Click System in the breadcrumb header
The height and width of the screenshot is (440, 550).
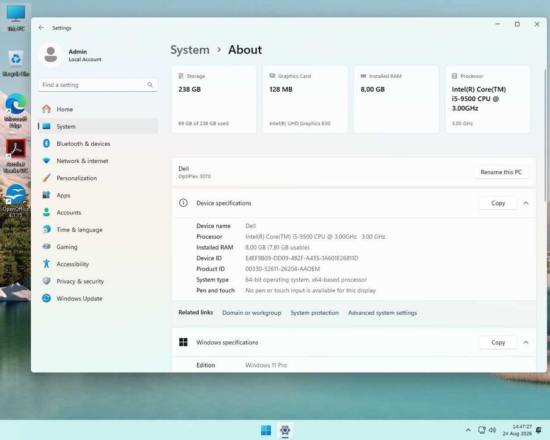[x=190, y=50]
